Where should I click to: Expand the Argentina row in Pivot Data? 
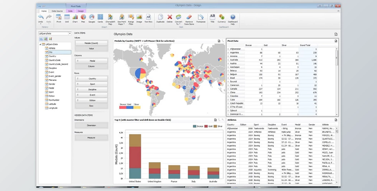coord(228,53)
